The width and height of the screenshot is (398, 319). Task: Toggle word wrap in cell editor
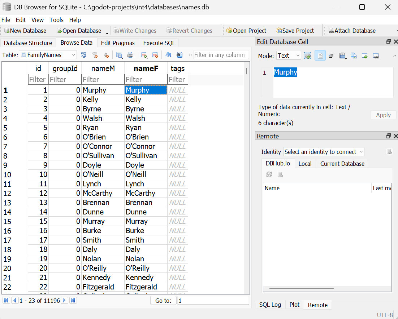pyautogui.click(x=320, y=56)
